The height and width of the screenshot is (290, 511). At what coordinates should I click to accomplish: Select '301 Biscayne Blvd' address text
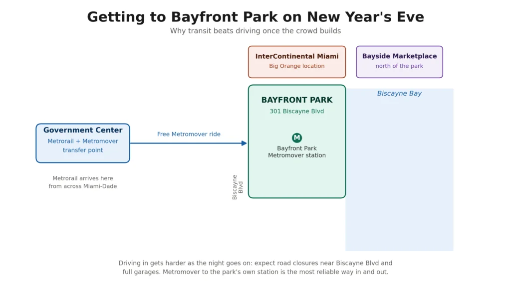pos(297,111)
